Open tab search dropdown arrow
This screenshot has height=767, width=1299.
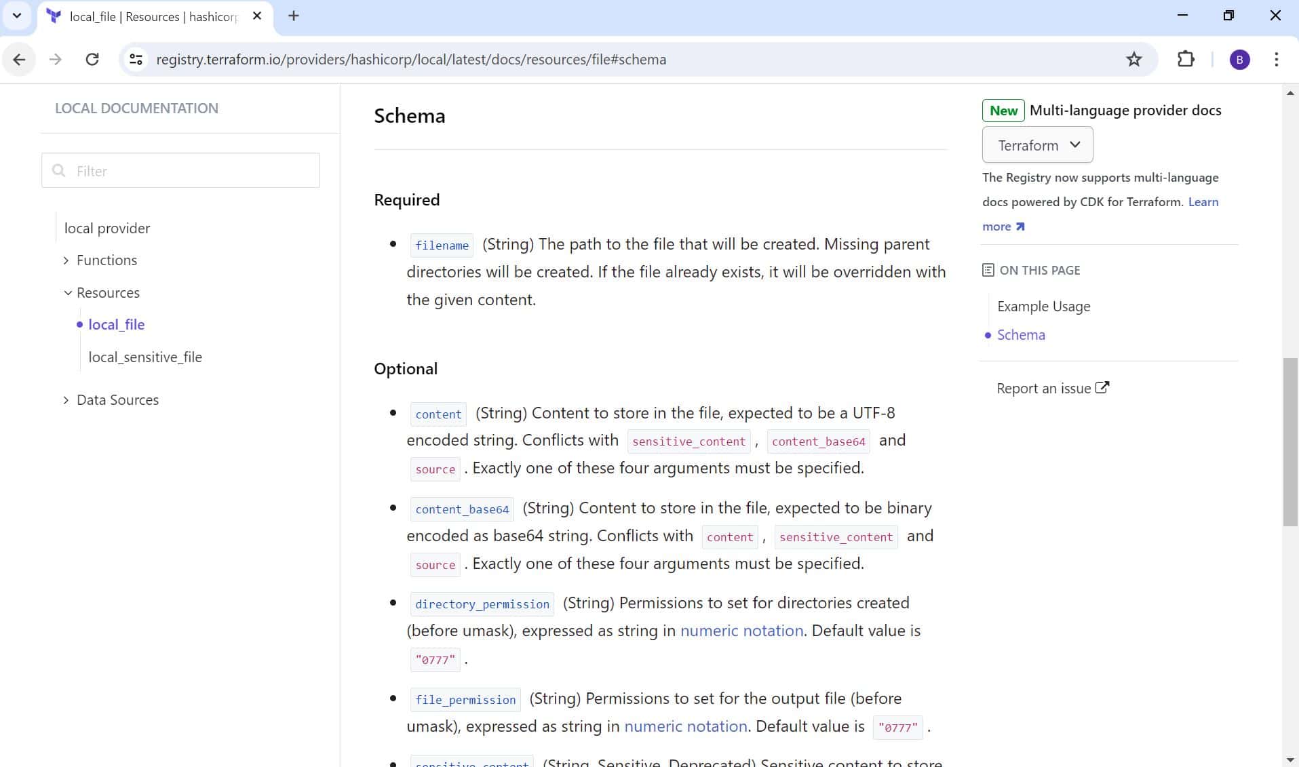click(x=17, y=16)
